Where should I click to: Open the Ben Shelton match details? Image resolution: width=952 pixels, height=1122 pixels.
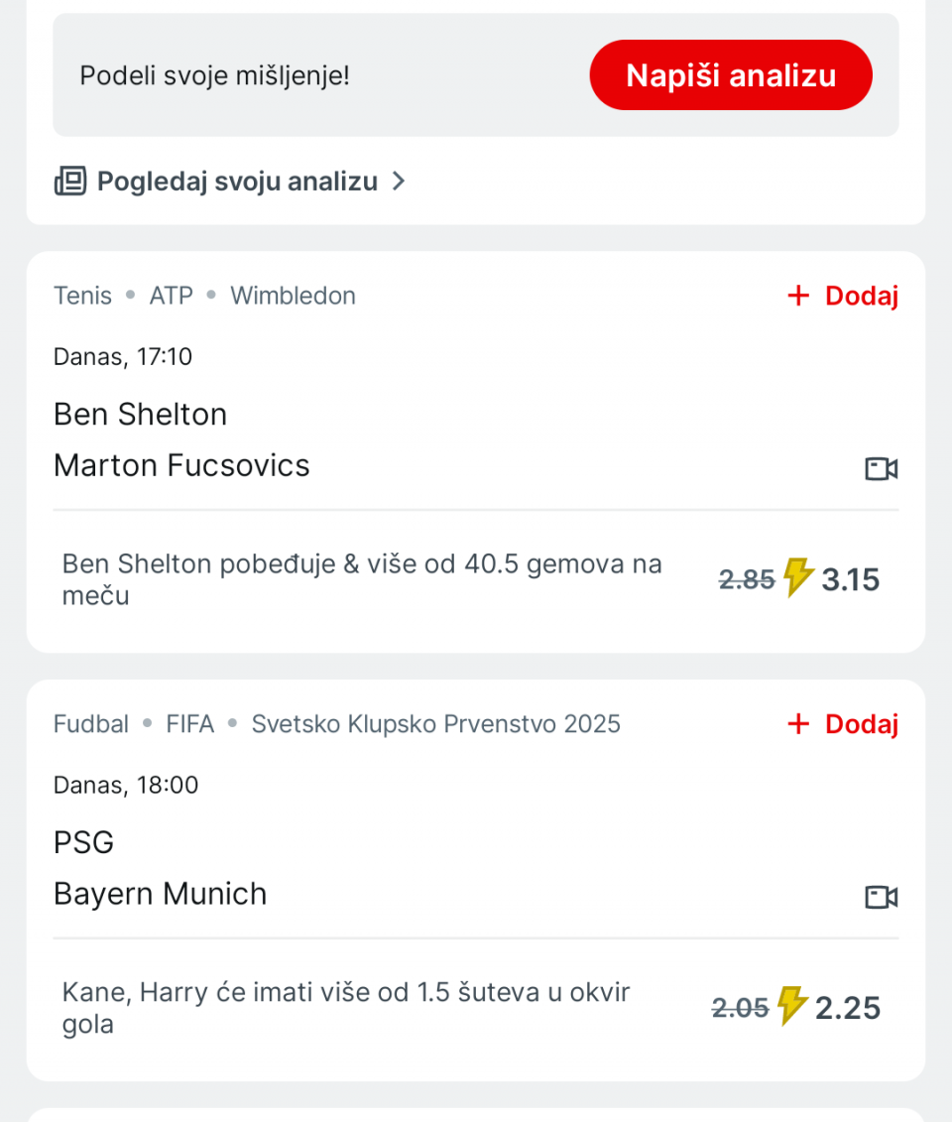140,415
